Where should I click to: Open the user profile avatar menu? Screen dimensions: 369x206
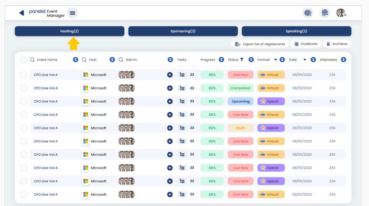click(x=341, y=13)
